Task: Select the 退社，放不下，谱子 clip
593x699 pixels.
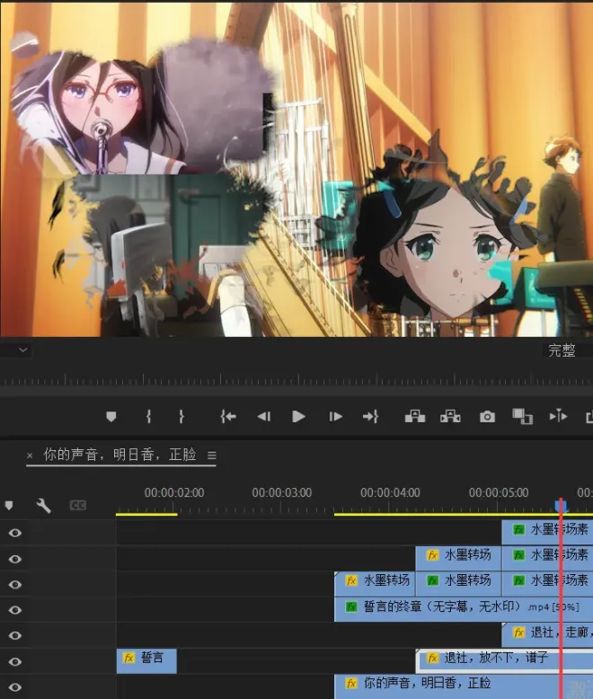Action: [504, 660]
